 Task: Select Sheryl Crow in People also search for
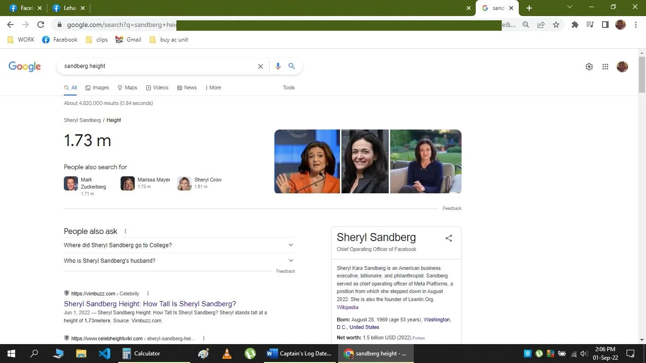[200, 183]
